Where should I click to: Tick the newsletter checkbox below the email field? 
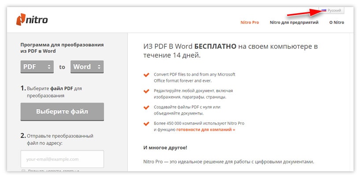coord(23,171)
